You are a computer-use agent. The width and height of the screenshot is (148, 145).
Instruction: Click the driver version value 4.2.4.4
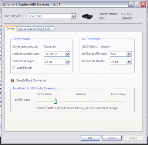click(126, 14)
